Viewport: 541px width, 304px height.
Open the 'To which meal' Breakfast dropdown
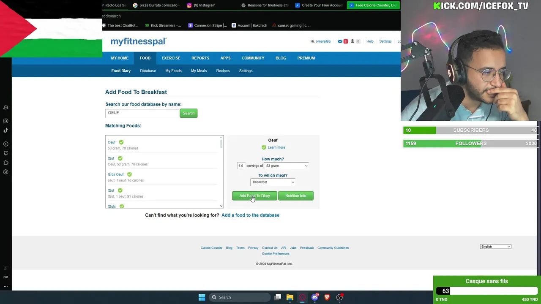click(273, 182)
